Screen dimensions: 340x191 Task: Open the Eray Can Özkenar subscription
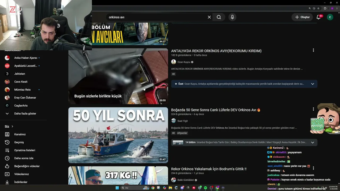point(23,98)
